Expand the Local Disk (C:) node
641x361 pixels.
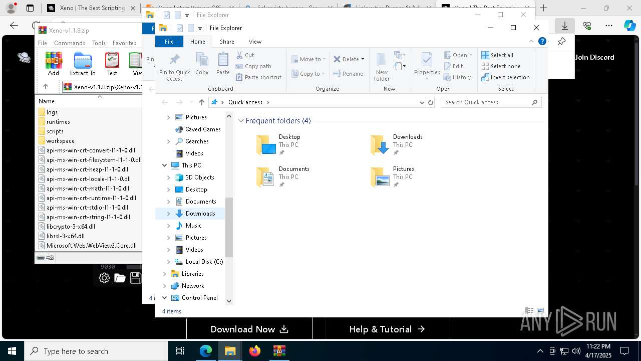[x=168, y=262]
